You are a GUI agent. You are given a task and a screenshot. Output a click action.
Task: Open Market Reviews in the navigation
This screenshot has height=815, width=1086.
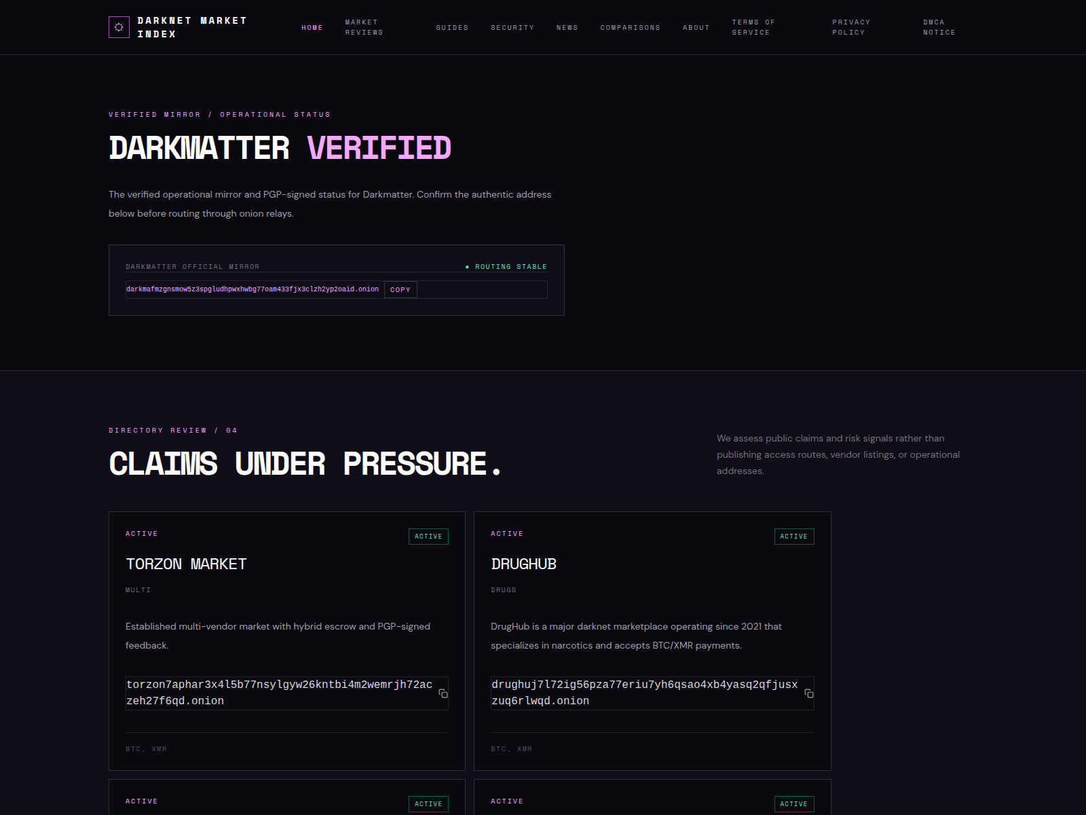(364, 27)
